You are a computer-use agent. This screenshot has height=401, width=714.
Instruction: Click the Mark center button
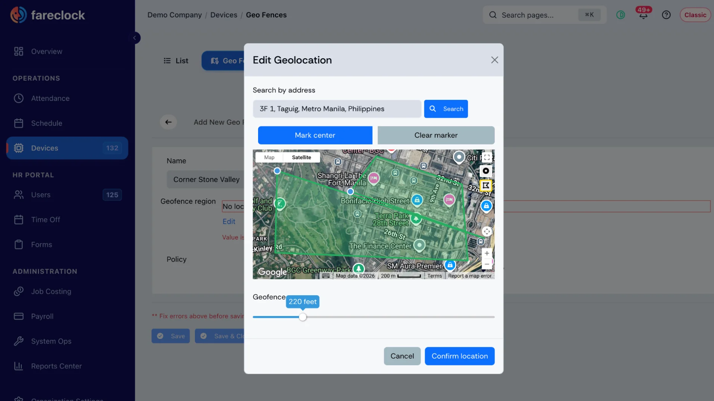click(x=315, y=135)
